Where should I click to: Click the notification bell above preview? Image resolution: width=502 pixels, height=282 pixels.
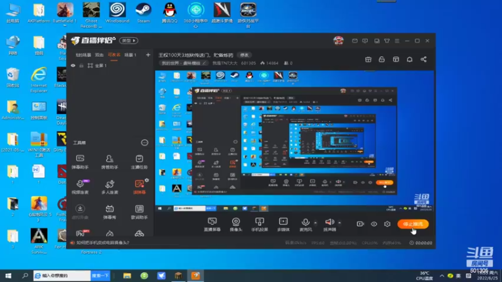(410, 60)
